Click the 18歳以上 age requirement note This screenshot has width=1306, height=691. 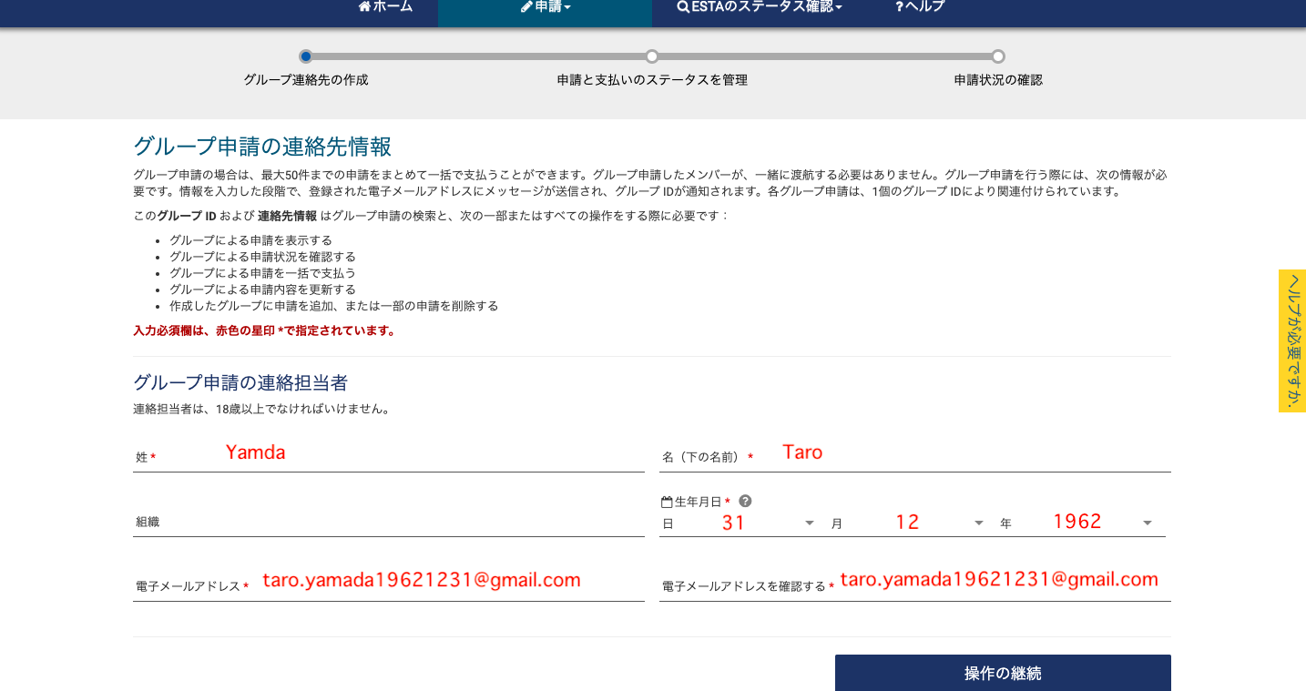pos(262,409)
